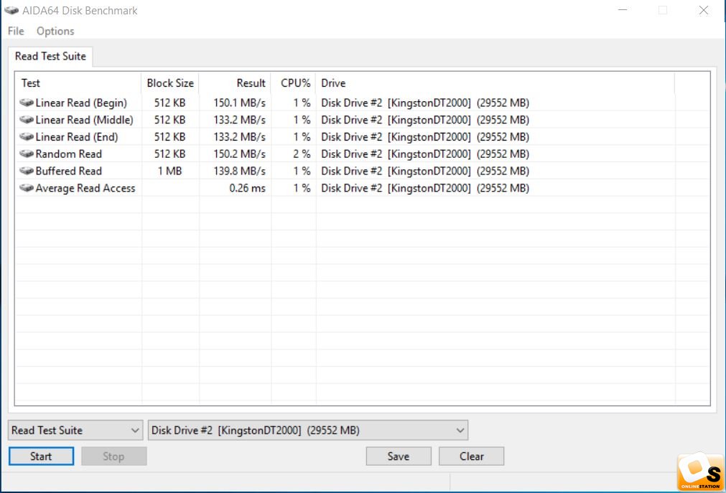Click the 150.2 MB/s result value
This screenshot has width=726, height=493.
pos(239,154)
